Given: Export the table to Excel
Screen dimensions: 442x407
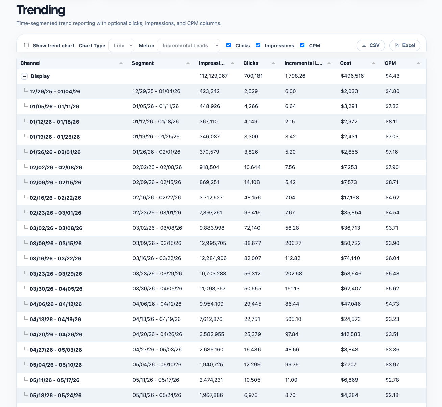Looking at the screenshot, I should pyautogui.click(x=405, y=45).
